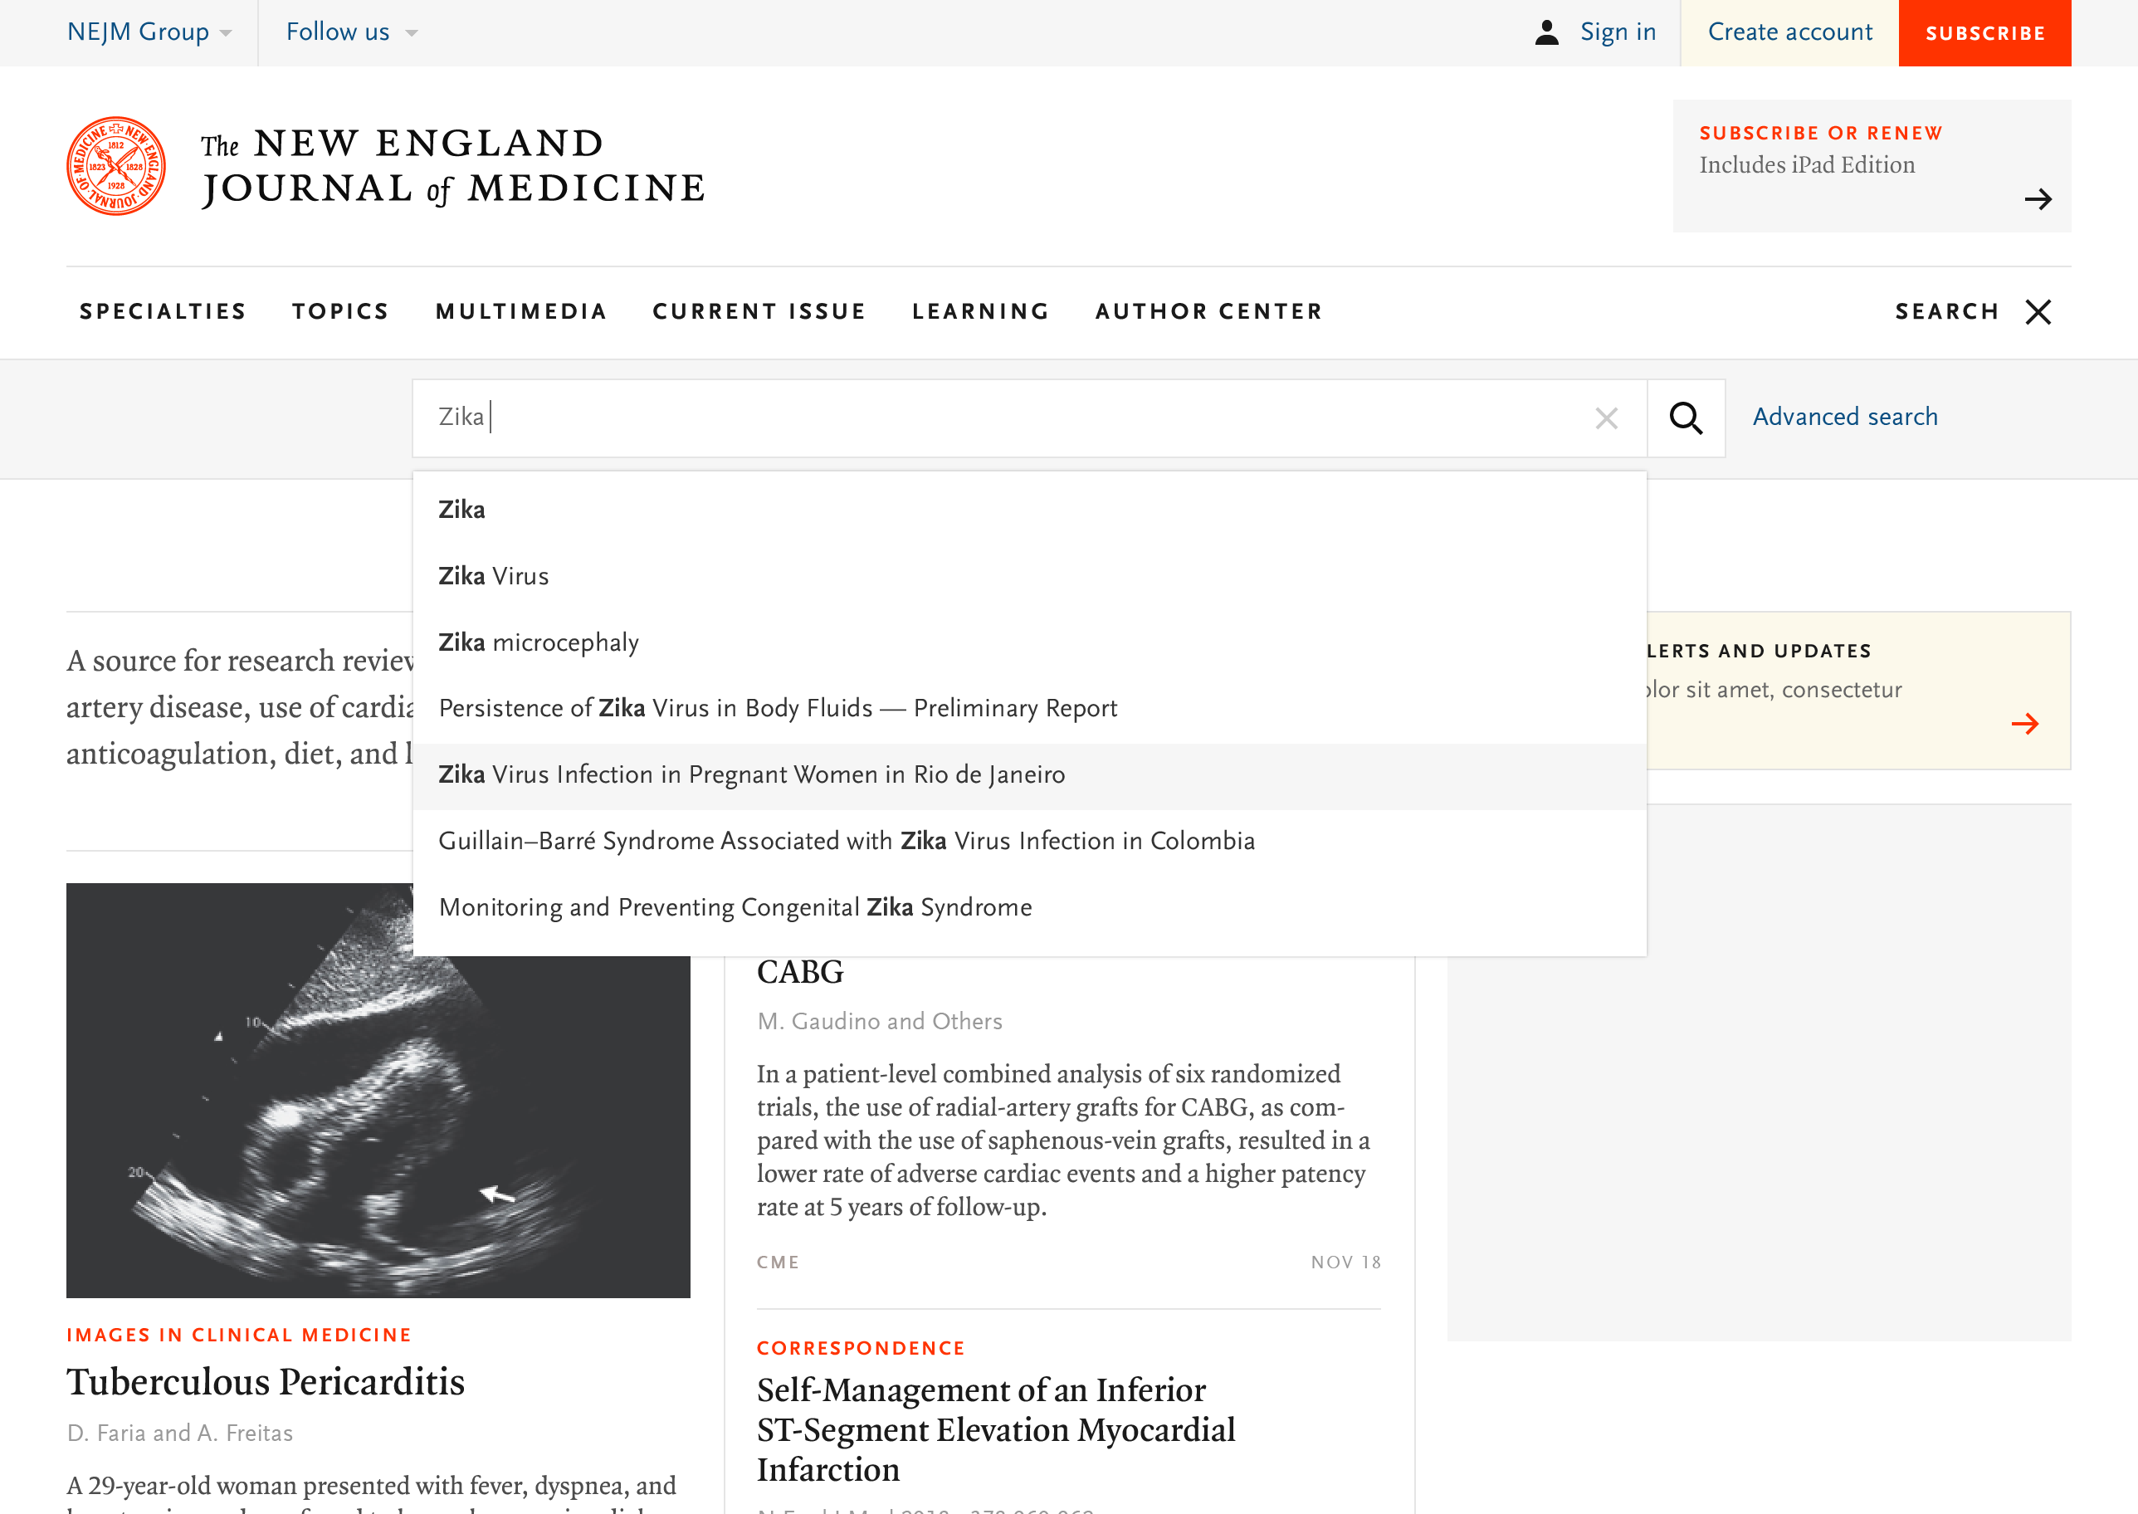Click the Subscribe or Renew arrow icon
The height and width of the screenshot is (1514, 2138).
[2038, 198]
